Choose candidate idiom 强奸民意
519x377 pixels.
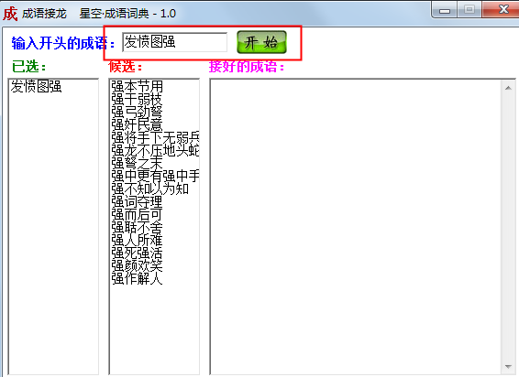coord(137,124)
